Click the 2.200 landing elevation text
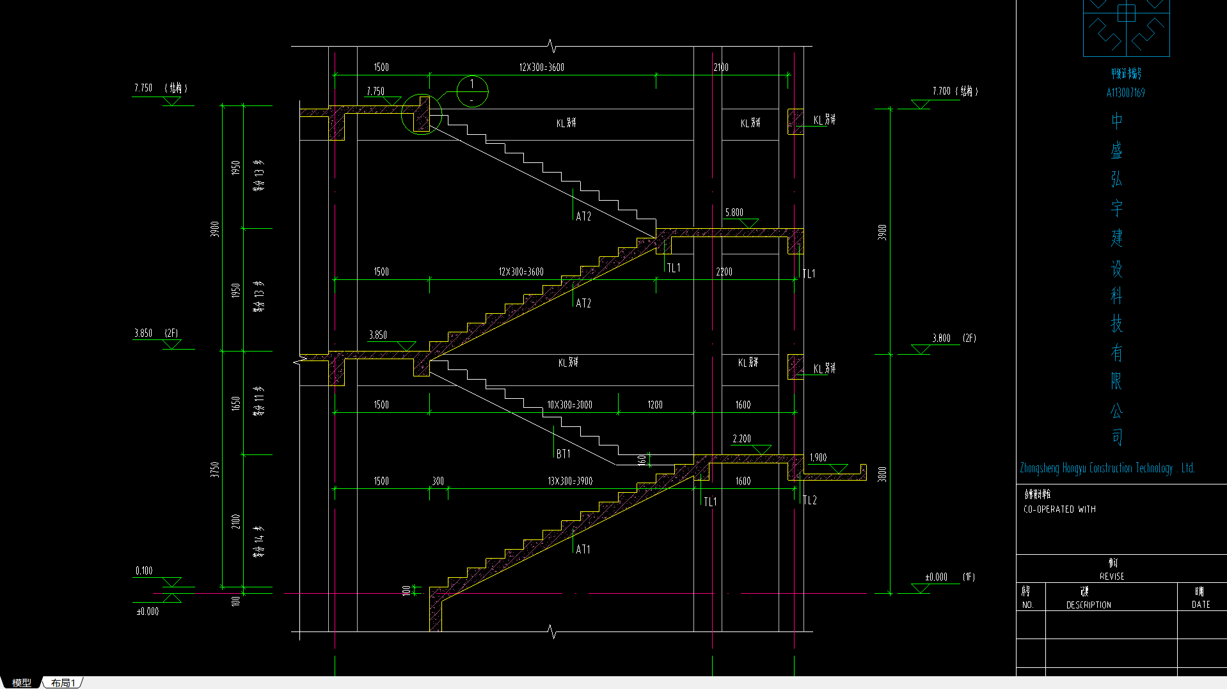Image resolution: width=1227 pixels, height=689 pixels. 741,438
